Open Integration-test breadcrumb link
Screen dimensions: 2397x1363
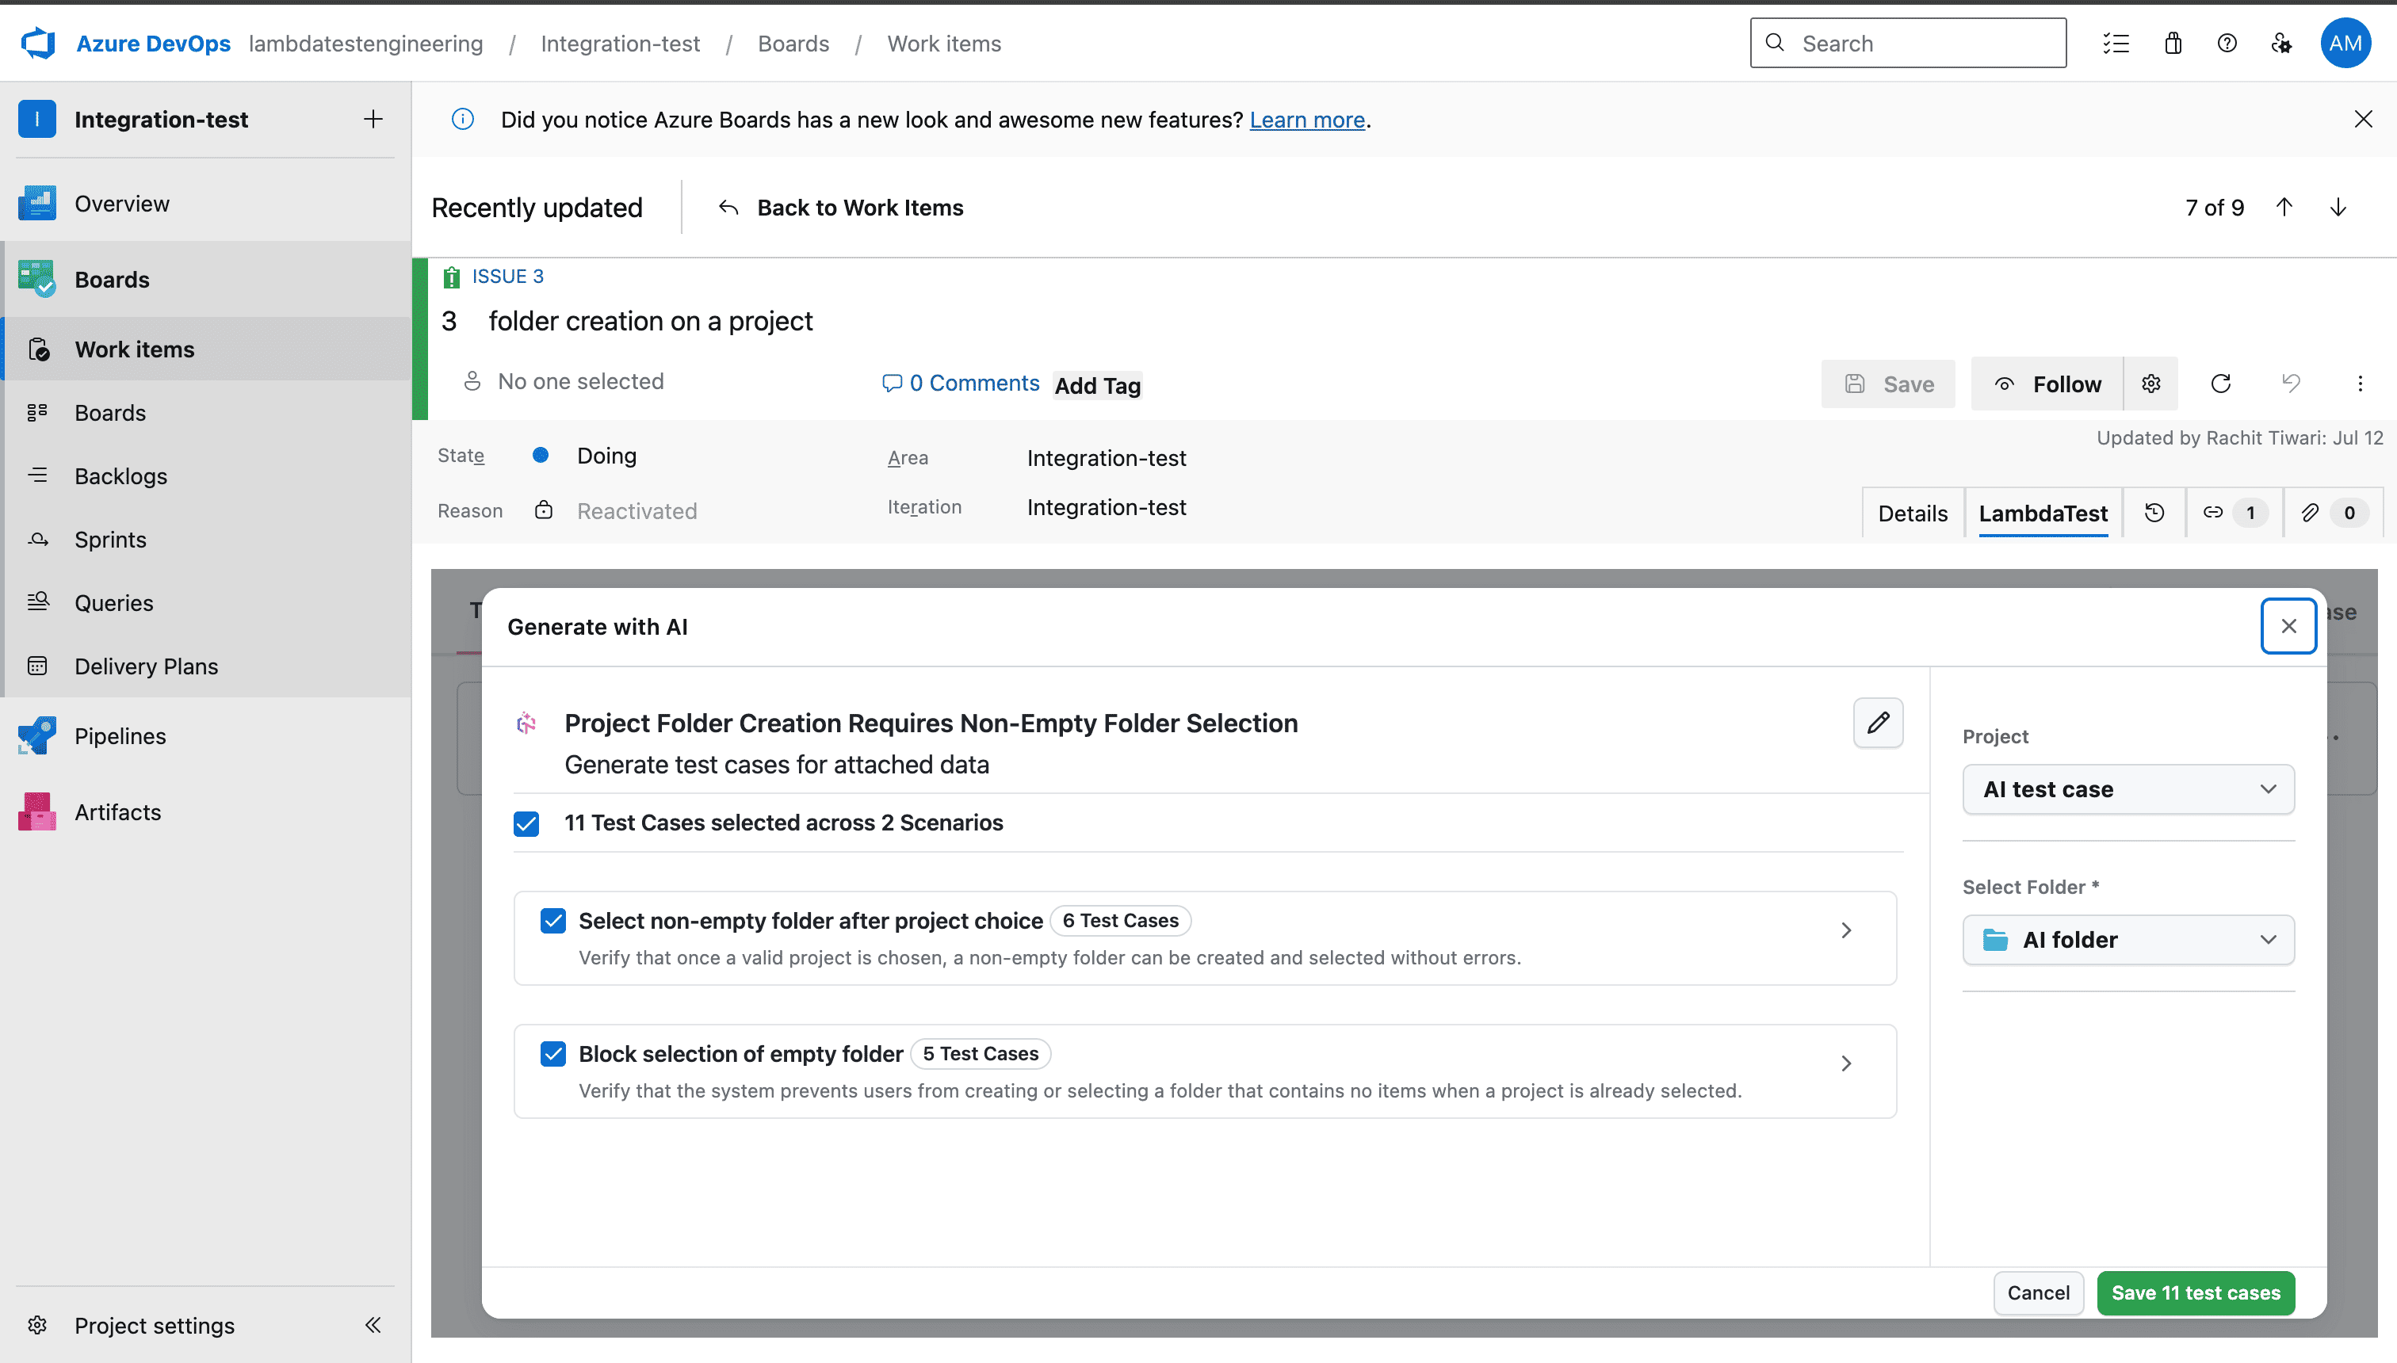620,43
